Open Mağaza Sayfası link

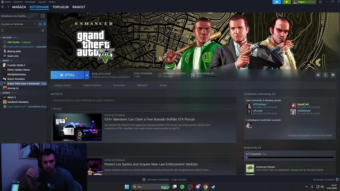coord(63,85)
